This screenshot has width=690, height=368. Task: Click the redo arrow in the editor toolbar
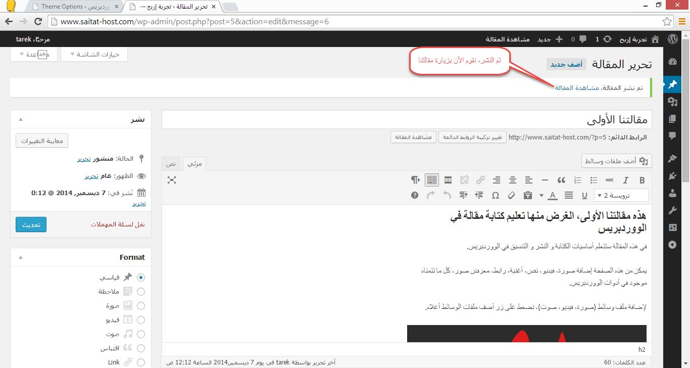[x=431, y=195]
